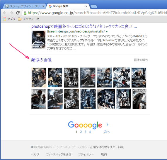Open the photoshopで映画タイトルロゴ result link
The height and width of the screenshot is (160, 167).
pyautogui.click(x=84, y=27)
